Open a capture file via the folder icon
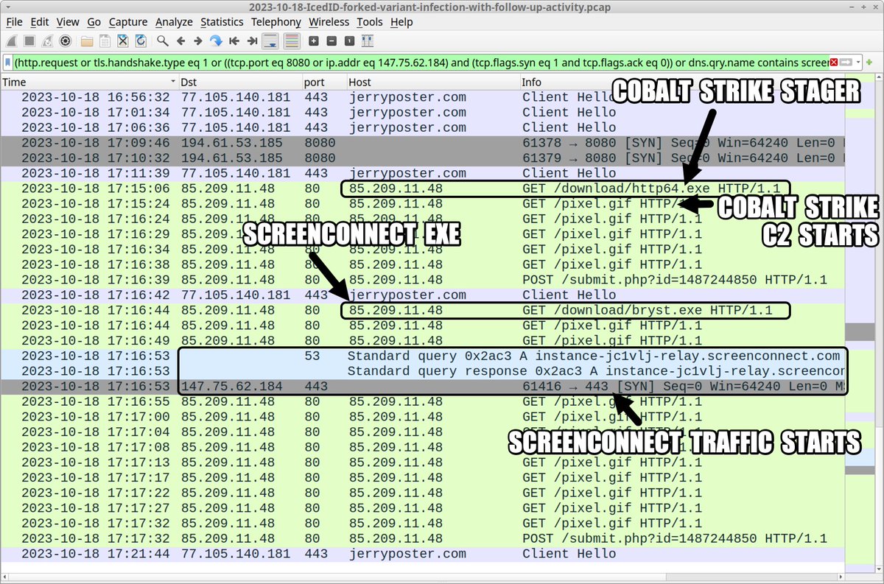This screenshot has height=584, width=884. tap(85, 41)
